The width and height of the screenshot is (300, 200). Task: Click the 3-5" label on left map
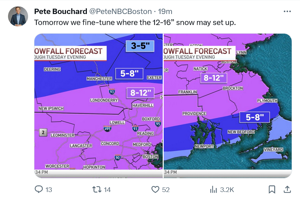pyautogui.click(x=140, y=46)
